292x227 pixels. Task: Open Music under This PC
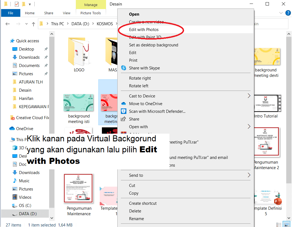point(24,181)
